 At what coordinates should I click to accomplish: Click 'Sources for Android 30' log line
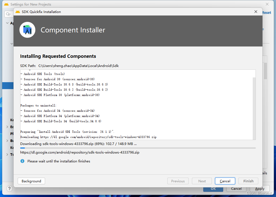58,79
